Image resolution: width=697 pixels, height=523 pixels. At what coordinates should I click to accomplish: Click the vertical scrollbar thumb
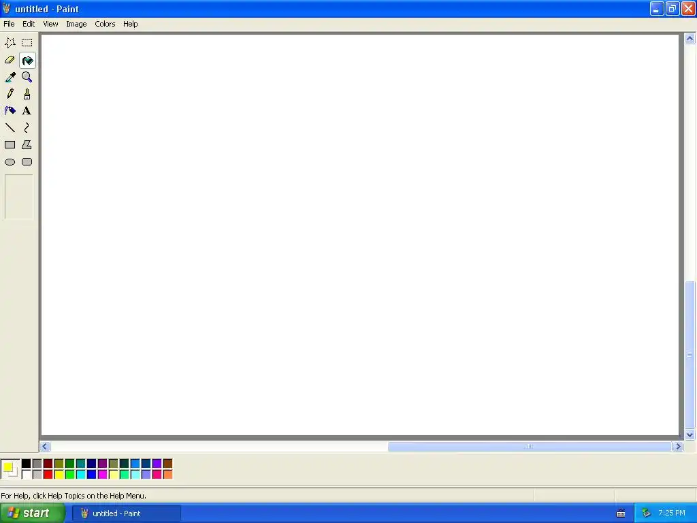coord(690,354)
